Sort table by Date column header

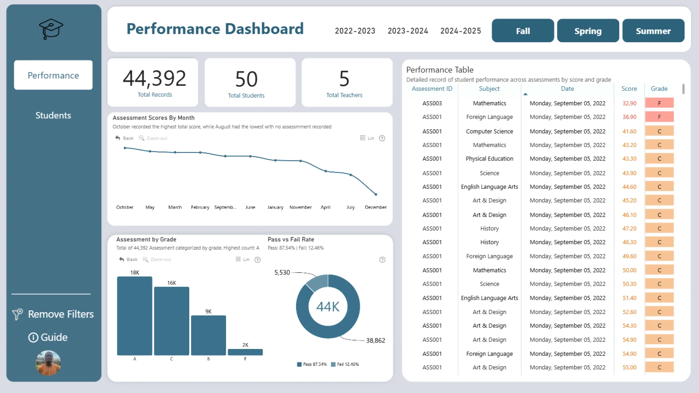click(567, 89)
